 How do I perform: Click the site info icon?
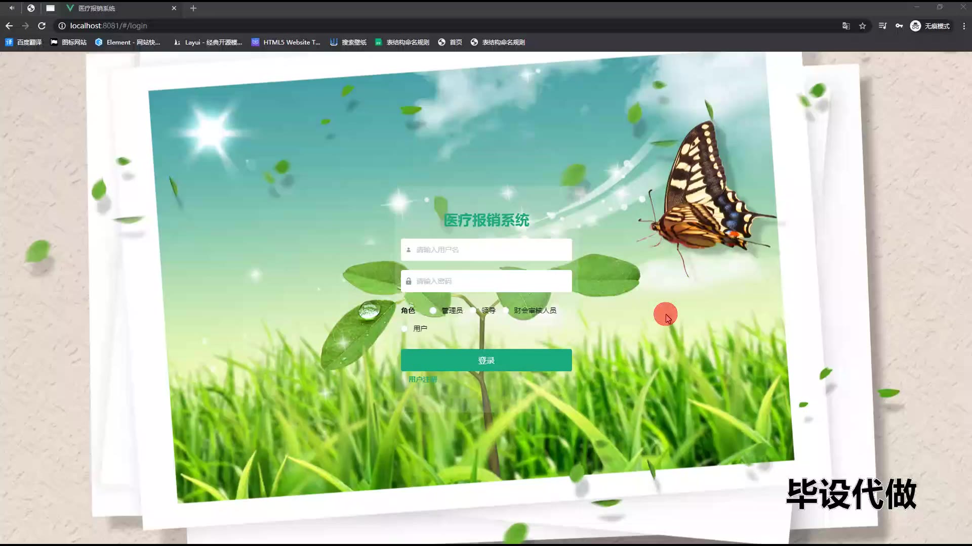[62, 26]
